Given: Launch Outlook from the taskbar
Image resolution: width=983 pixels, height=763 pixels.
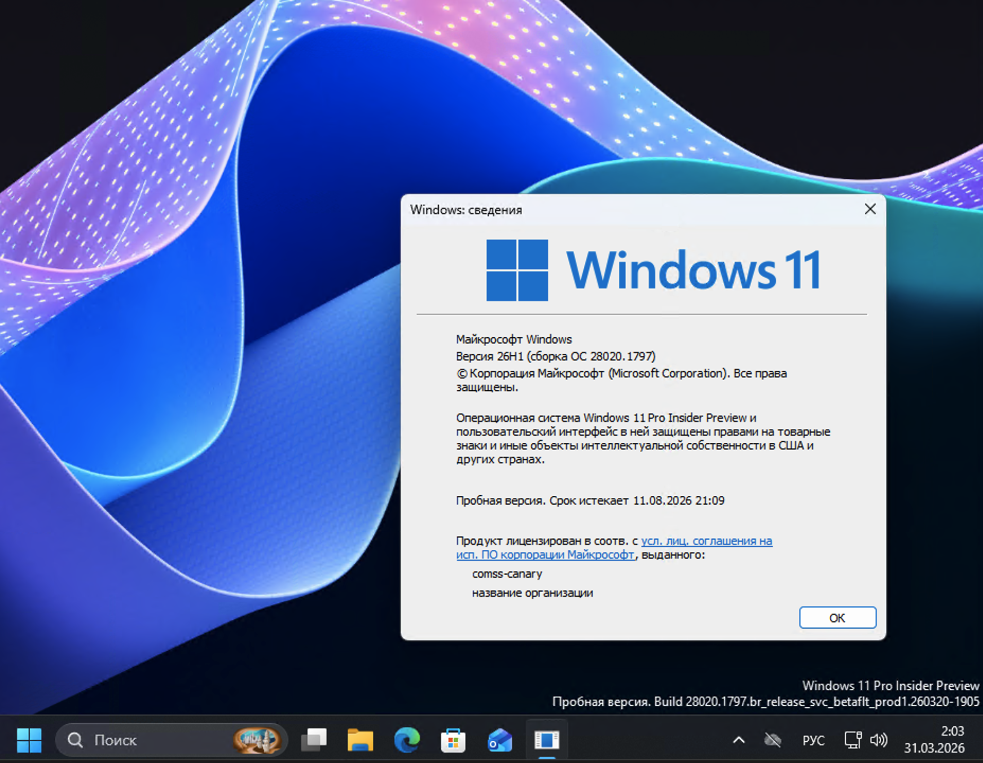Looking at the screenshot, I should click(x=500, y=740).
